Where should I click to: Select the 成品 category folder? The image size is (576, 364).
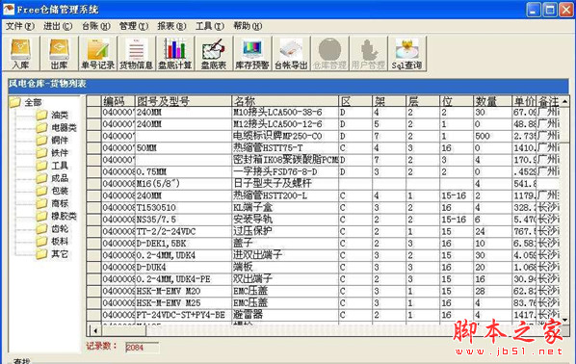60,178
